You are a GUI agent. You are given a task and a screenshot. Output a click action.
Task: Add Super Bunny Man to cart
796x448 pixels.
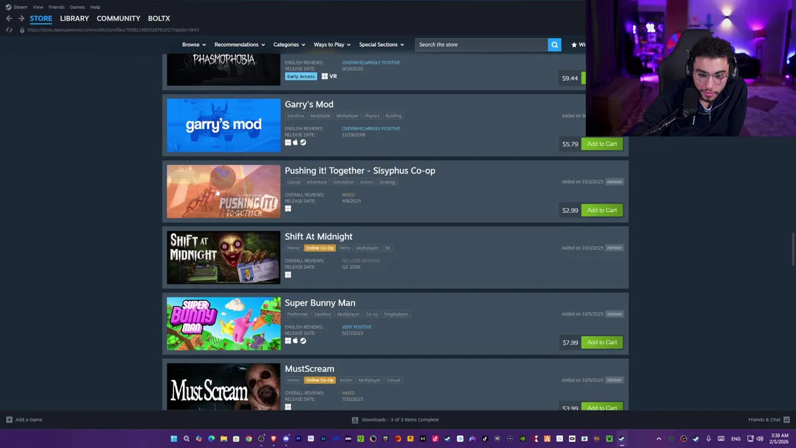[602, 342]
